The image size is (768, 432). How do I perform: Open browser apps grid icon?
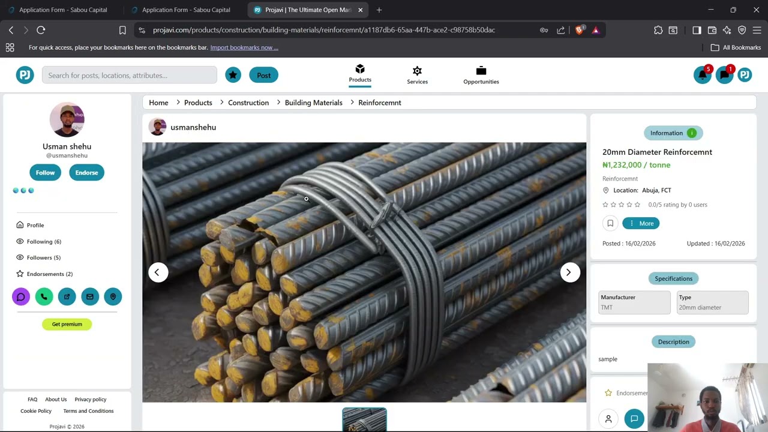coord(10,47)
